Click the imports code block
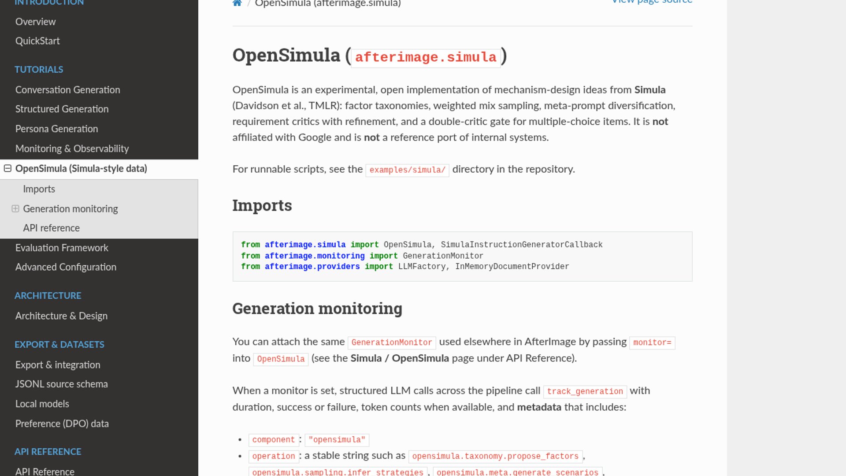The image size is (846, 476). (x=462, y=256)
